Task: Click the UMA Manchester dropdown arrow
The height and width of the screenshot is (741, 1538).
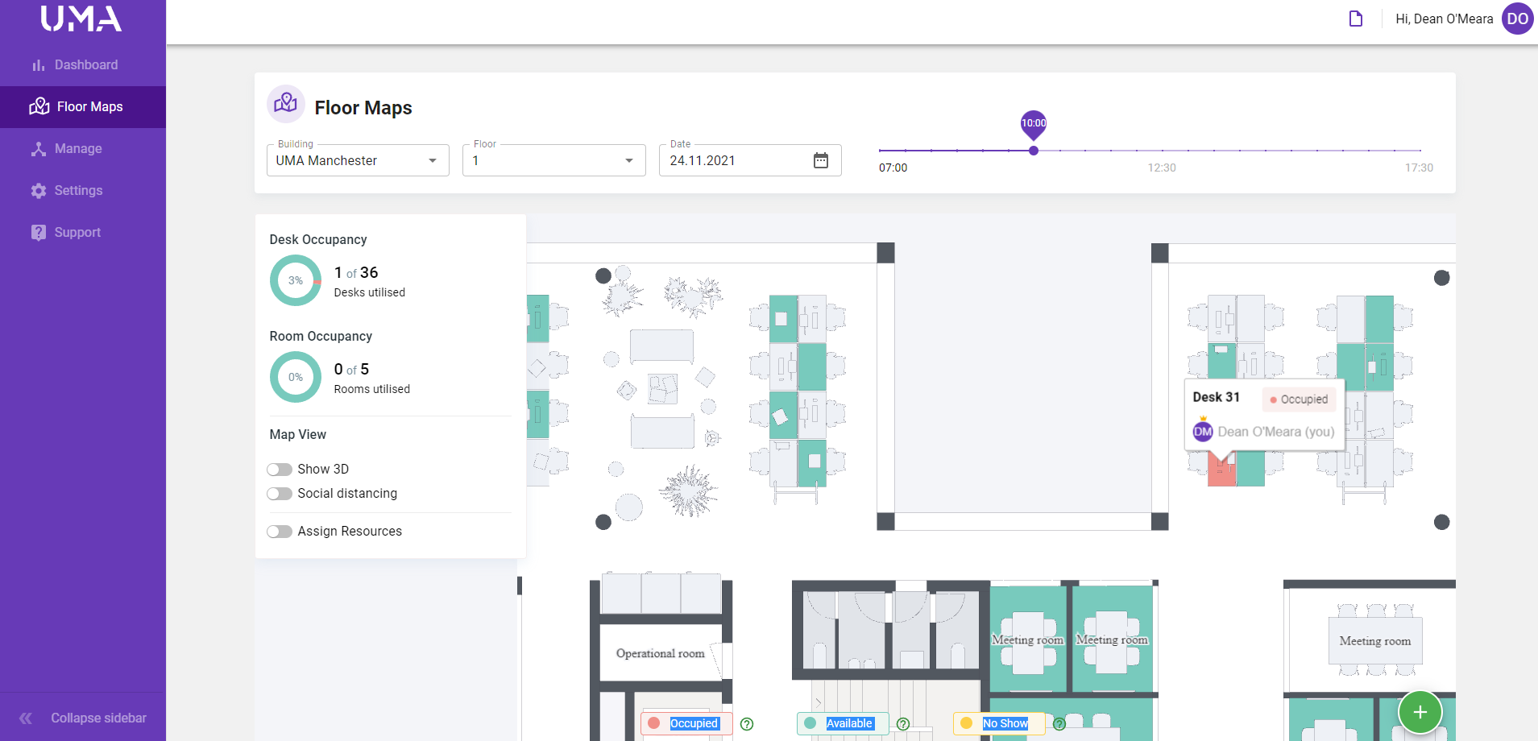Action: [x=432, y=160]
